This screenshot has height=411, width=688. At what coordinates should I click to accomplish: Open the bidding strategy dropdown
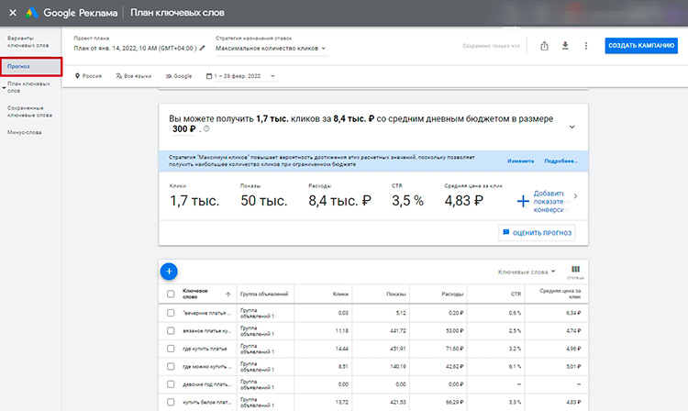click(271, 48)
